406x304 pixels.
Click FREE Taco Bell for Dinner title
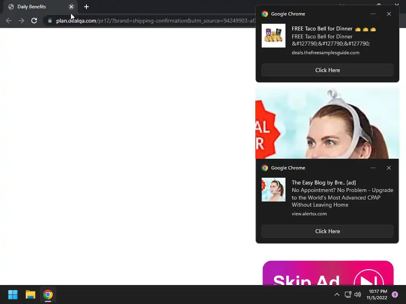pos(333,28)
